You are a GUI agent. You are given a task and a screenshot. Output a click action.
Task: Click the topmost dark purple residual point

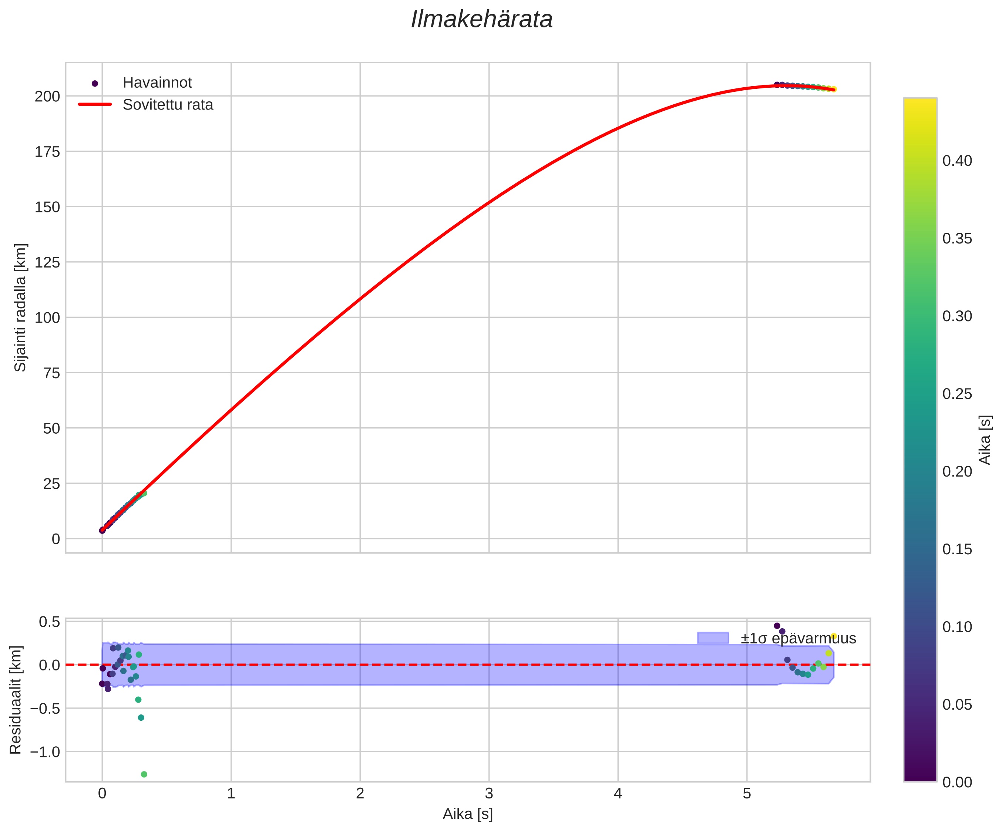point(777,626)
